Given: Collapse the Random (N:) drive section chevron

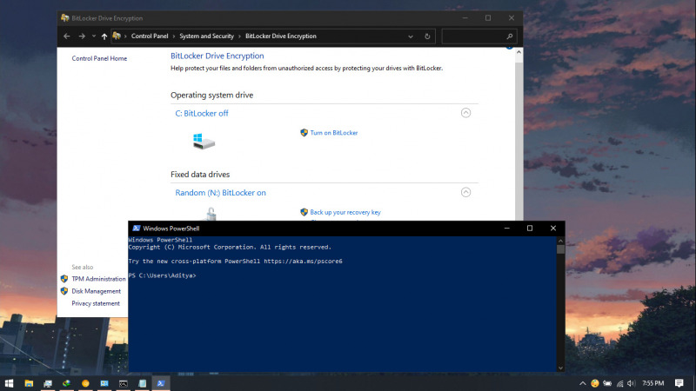Looking at the screenshot, I should pos(465,192).
